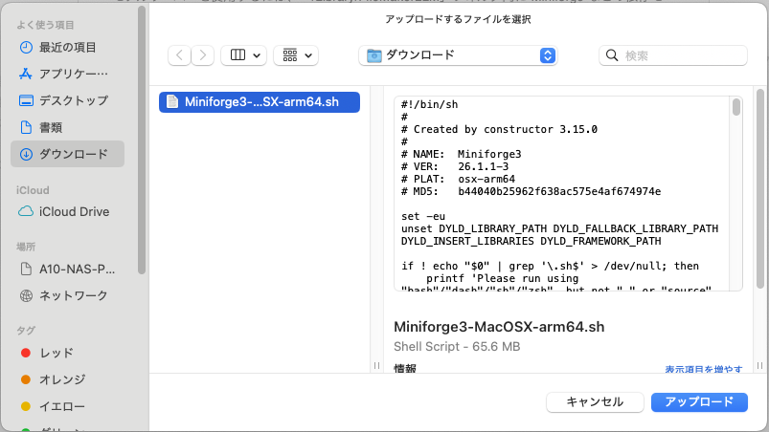Open the A10-NAS-P… location

pos(67,270)
